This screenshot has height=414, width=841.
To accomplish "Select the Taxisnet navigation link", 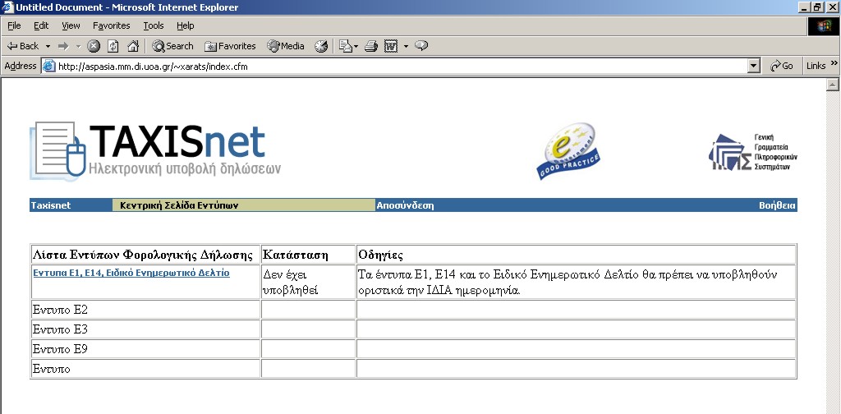I will tap(51, 205).
